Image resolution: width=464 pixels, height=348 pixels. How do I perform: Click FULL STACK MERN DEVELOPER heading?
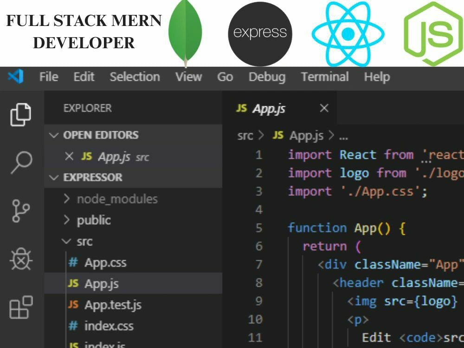(84, 32)
